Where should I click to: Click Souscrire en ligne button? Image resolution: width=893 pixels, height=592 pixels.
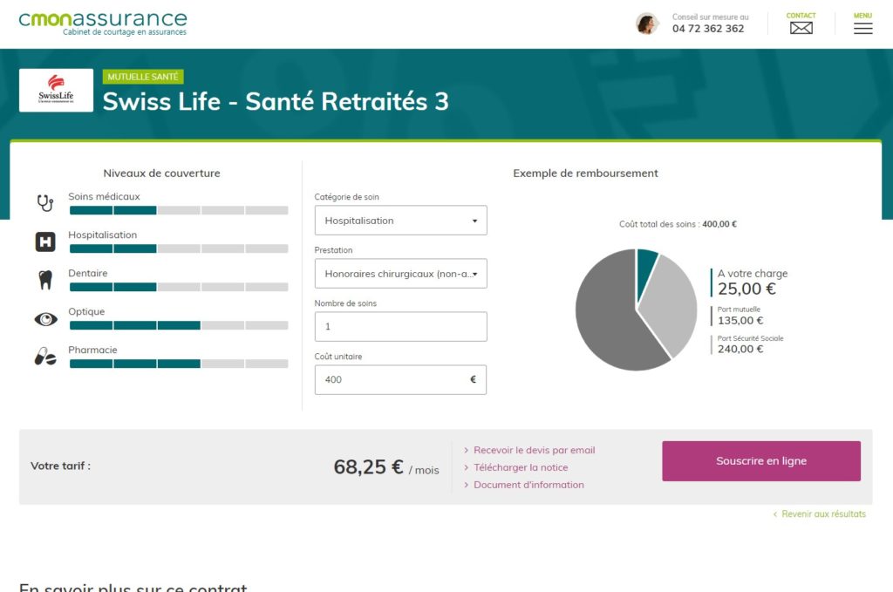(x=761, y=461)
